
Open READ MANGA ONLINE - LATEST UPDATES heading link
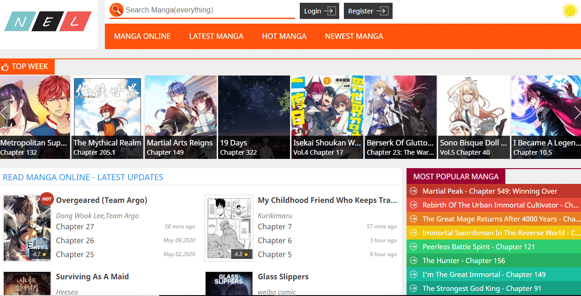point(83,177)
